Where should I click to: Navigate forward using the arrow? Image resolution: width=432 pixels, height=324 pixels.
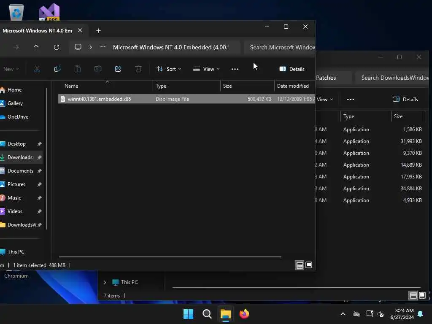point(16,47)
